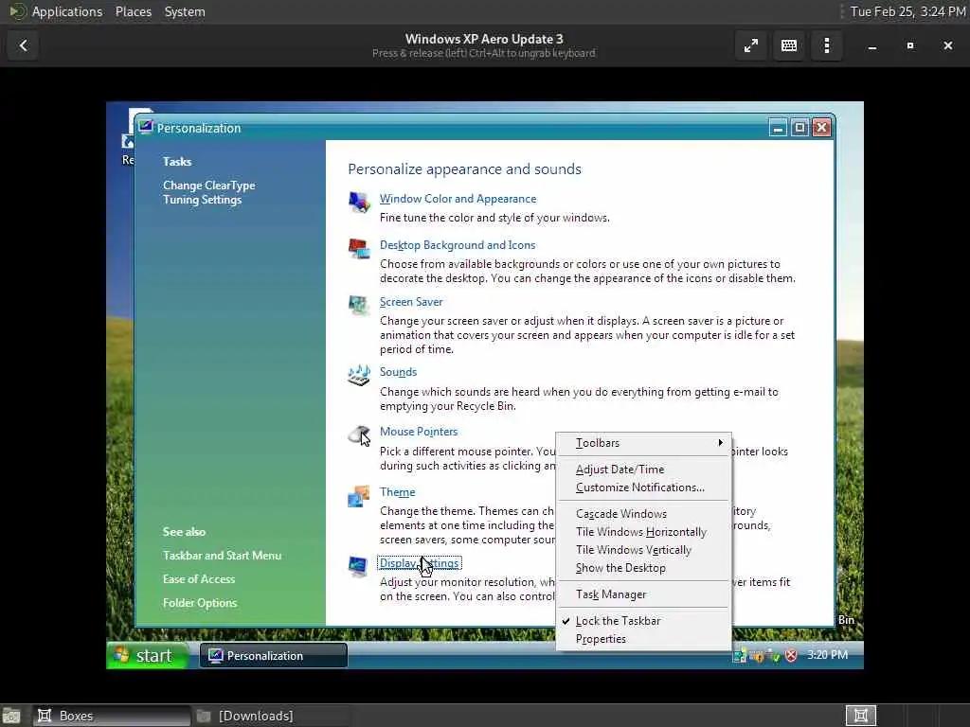Click the Theme icon

click(x=359, y=496)
